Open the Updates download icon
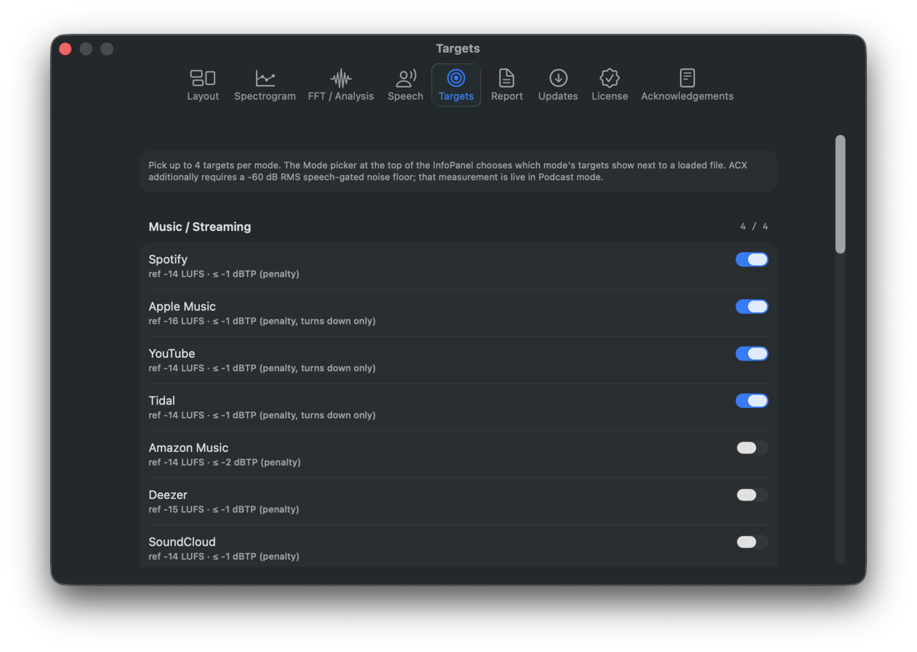917x652 pixels. (x=558, y=78)
